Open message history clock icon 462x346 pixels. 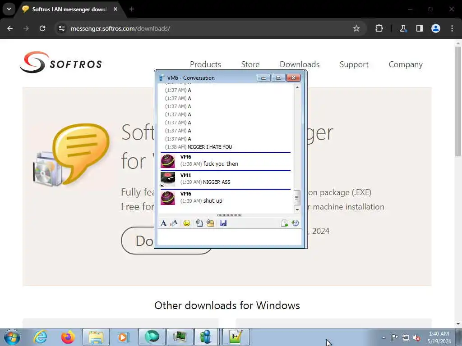coord(295,223)
